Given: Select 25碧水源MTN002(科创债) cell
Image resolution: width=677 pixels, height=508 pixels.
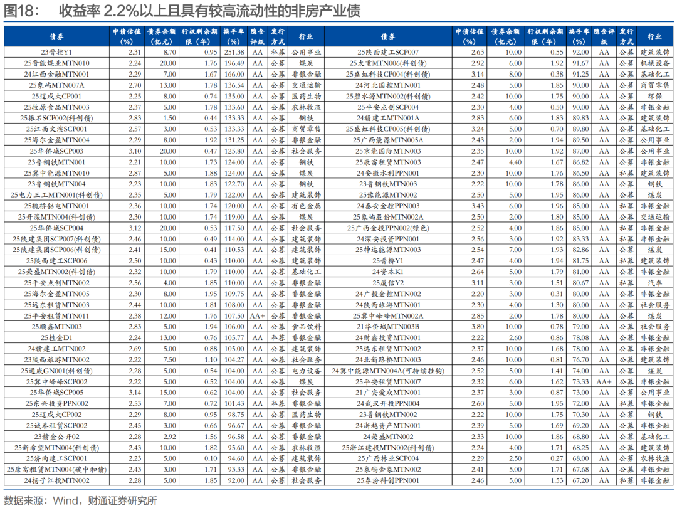Looking at the screenshot, I should 388,97.
